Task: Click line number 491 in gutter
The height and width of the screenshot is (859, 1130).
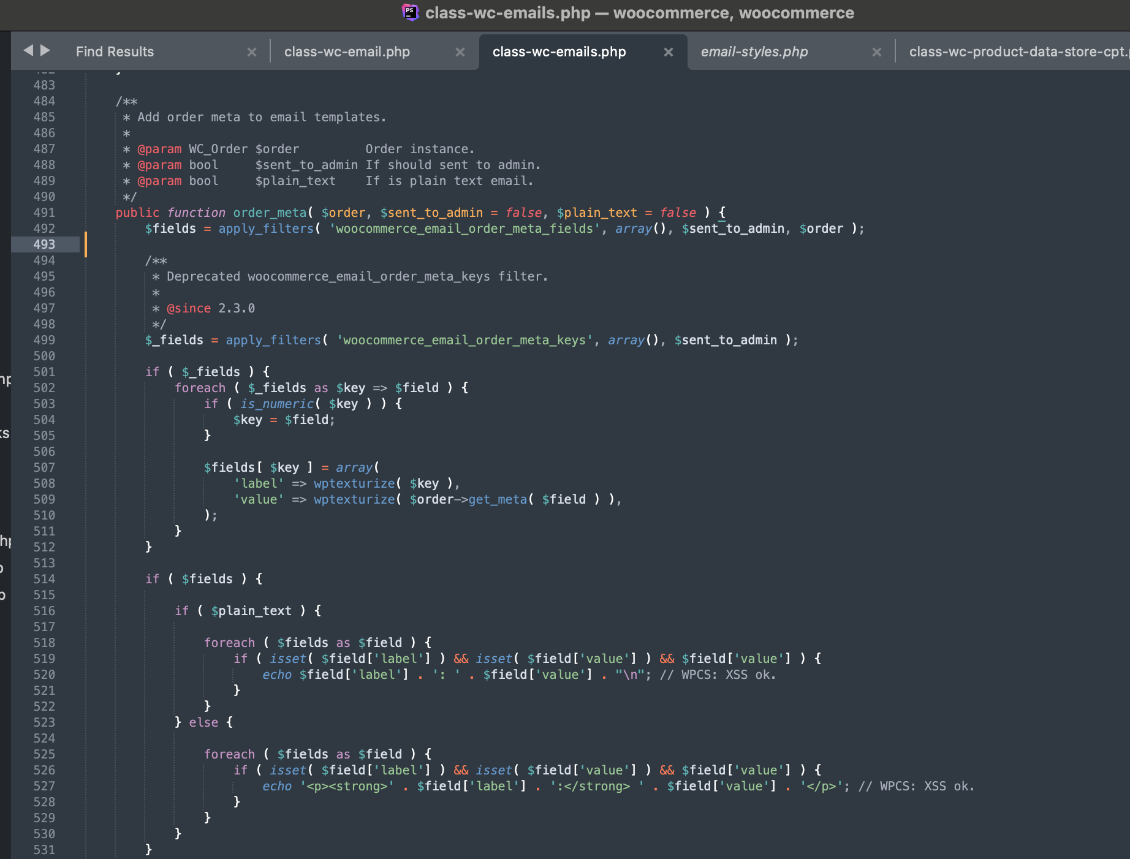Action: [44, 213]
